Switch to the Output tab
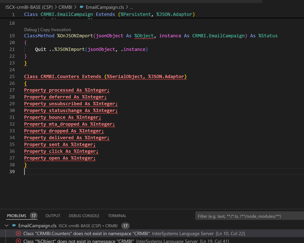The height and width of the screenshot is (243, 304). click(53, 216)
